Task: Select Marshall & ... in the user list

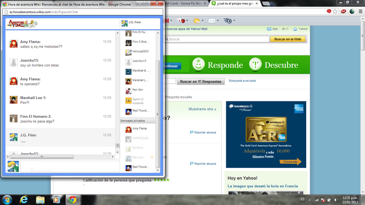Action: 137,71
